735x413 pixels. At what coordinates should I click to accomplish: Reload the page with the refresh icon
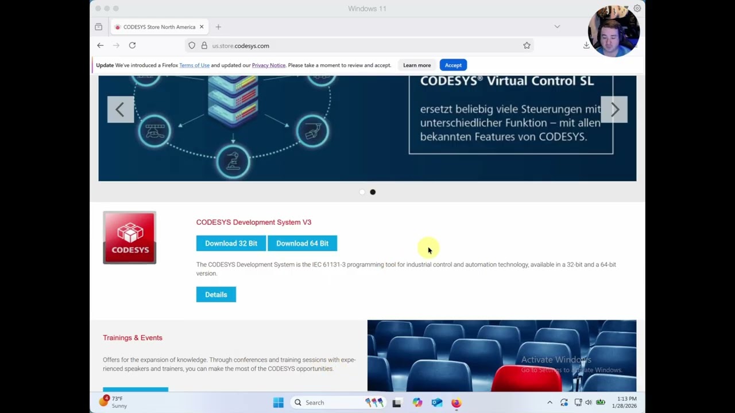132,45
